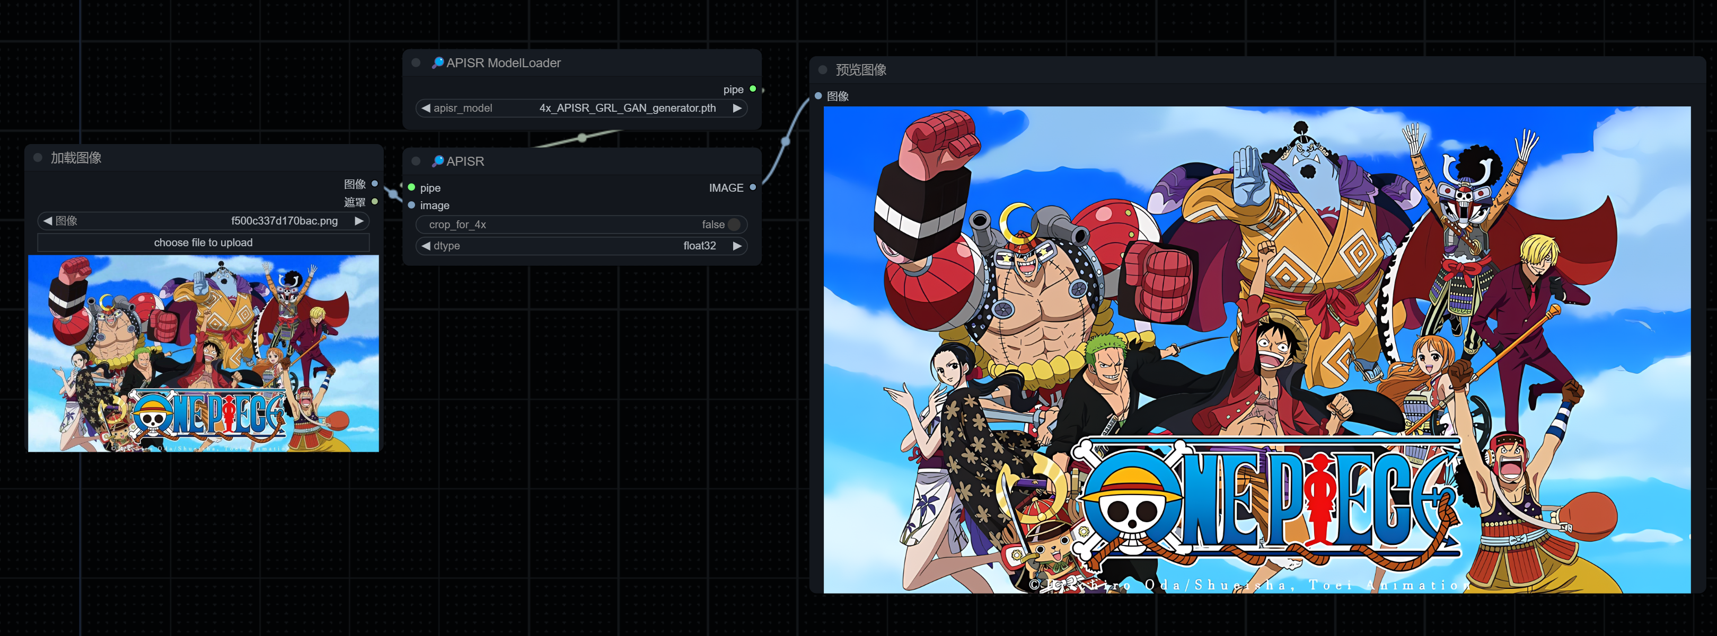Select previous dtype with left arrow
Viewport: 1717px width, 636px height.
point(425,246)
